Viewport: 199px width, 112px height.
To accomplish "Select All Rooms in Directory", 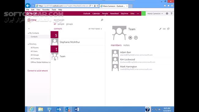I will [x=35, y=48].
